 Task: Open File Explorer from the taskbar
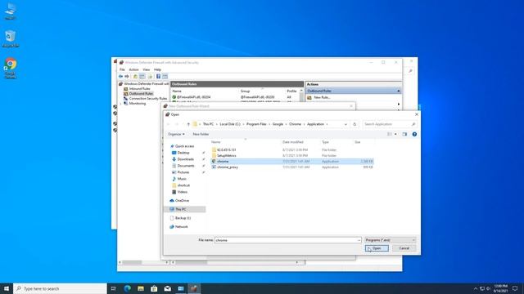click(x=141, y=288)
